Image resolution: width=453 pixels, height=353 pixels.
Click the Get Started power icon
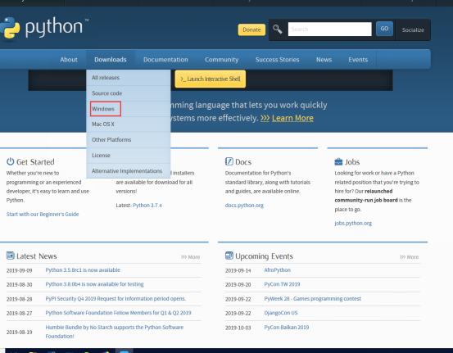point(10,161)
